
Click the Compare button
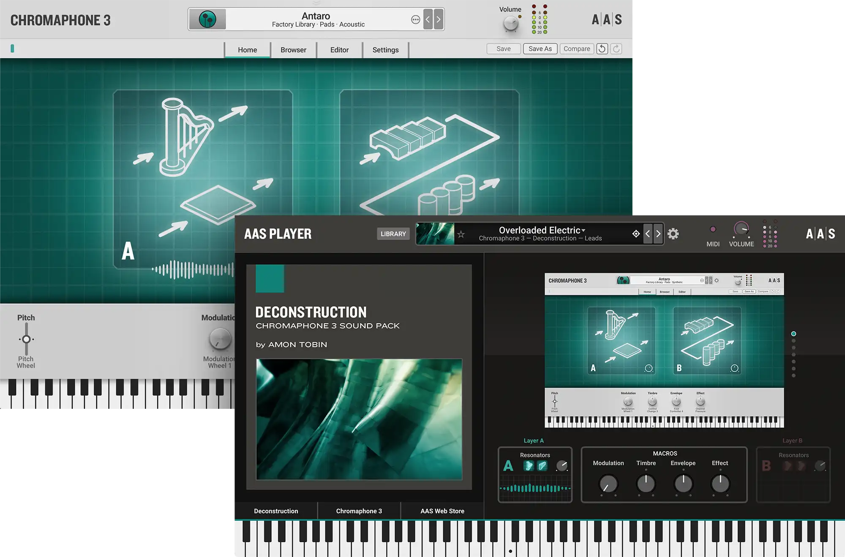[577, 49]
